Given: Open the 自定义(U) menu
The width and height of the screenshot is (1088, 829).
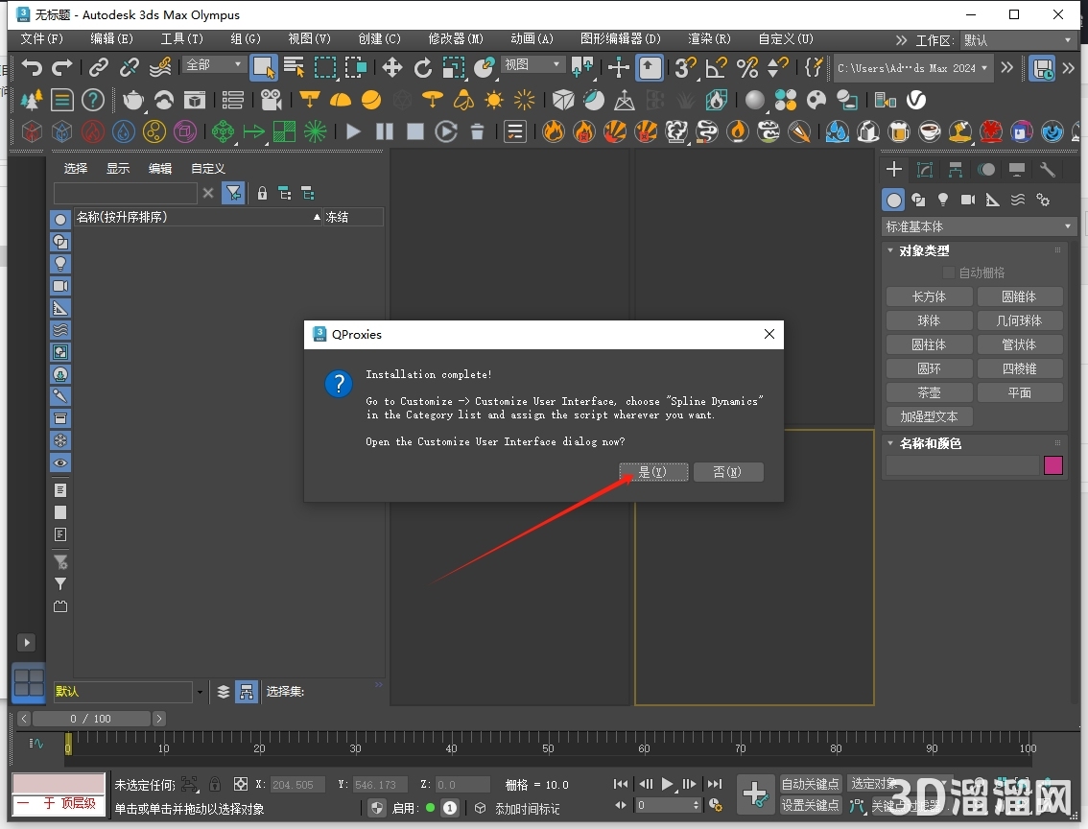Looking at the screenshot, I should (786, 38).
